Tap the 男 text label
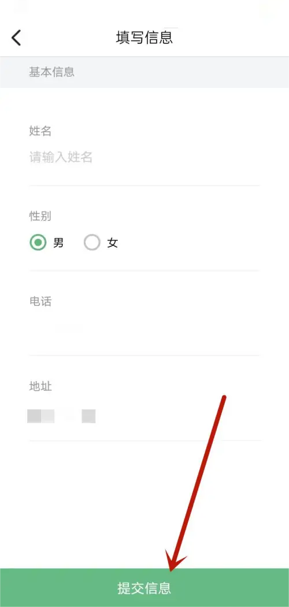Viewport: 289px width, 607px height. pos(58,243)
